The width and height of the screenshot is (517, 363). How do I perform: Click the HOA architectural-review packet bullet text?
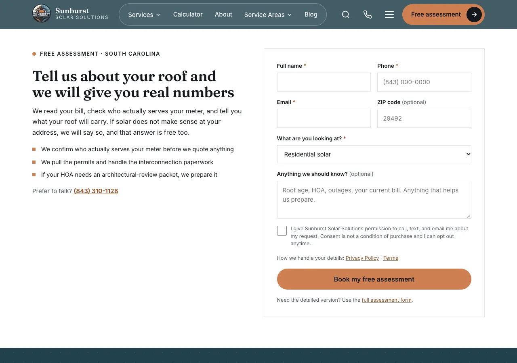click(x=129, y=175)
